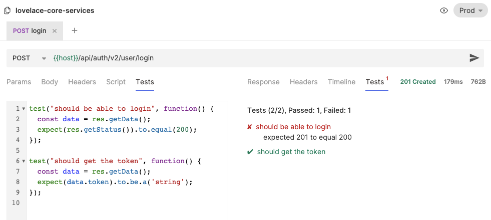
Task: Close the POST login tab
Action: point(55,31)
